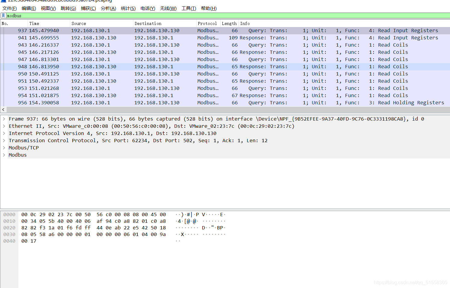Expand the Frame 937 details row
The height and width of the screenshot is (288, 450).
point(4,119)
